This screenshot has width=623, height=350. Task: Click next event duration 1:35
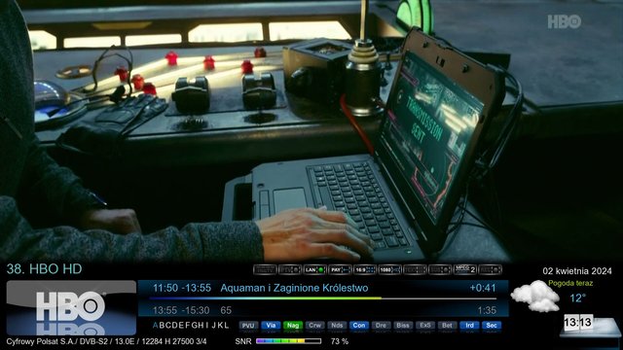[487, 310]
